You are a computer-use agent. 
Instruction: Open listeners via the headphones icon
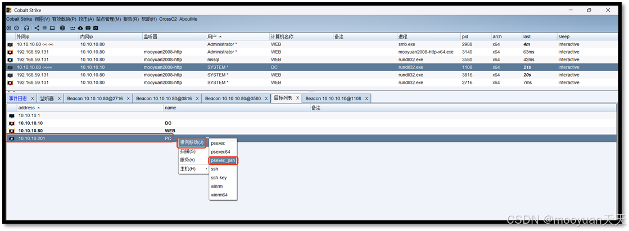26,28
